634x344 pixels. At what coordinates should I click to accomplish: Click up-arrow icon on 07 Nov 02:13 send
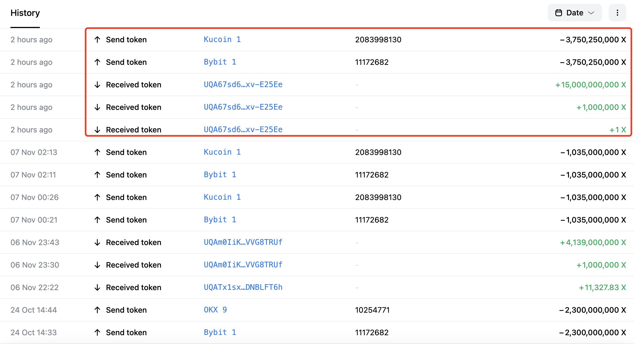click(97, 152)
